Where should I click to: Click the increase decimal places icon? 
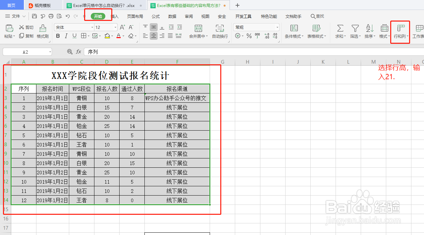click(267, 36)
